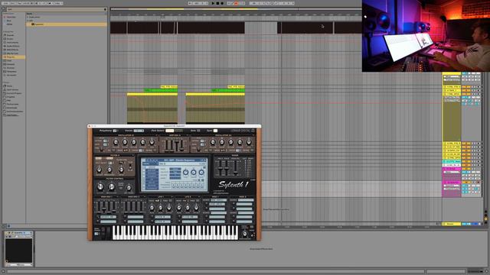This screenshot has height=275, width=490.
Task: Click a key on the Sylenth1 keyboard
Action: [x=175, y=232]
